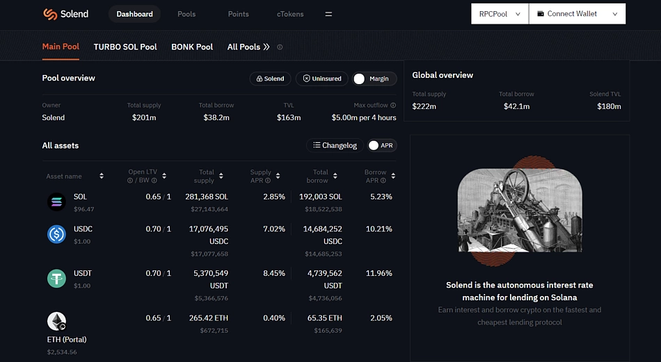
Task: Click the lock icon in Solend badge
Action: point(260,79)
